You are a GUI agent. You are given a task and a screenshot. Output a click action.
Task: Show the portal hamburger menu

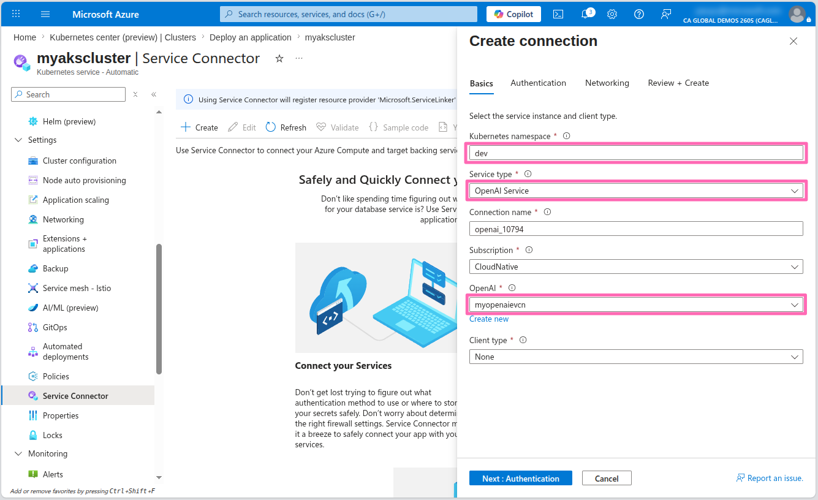click(x=45, y=13)
